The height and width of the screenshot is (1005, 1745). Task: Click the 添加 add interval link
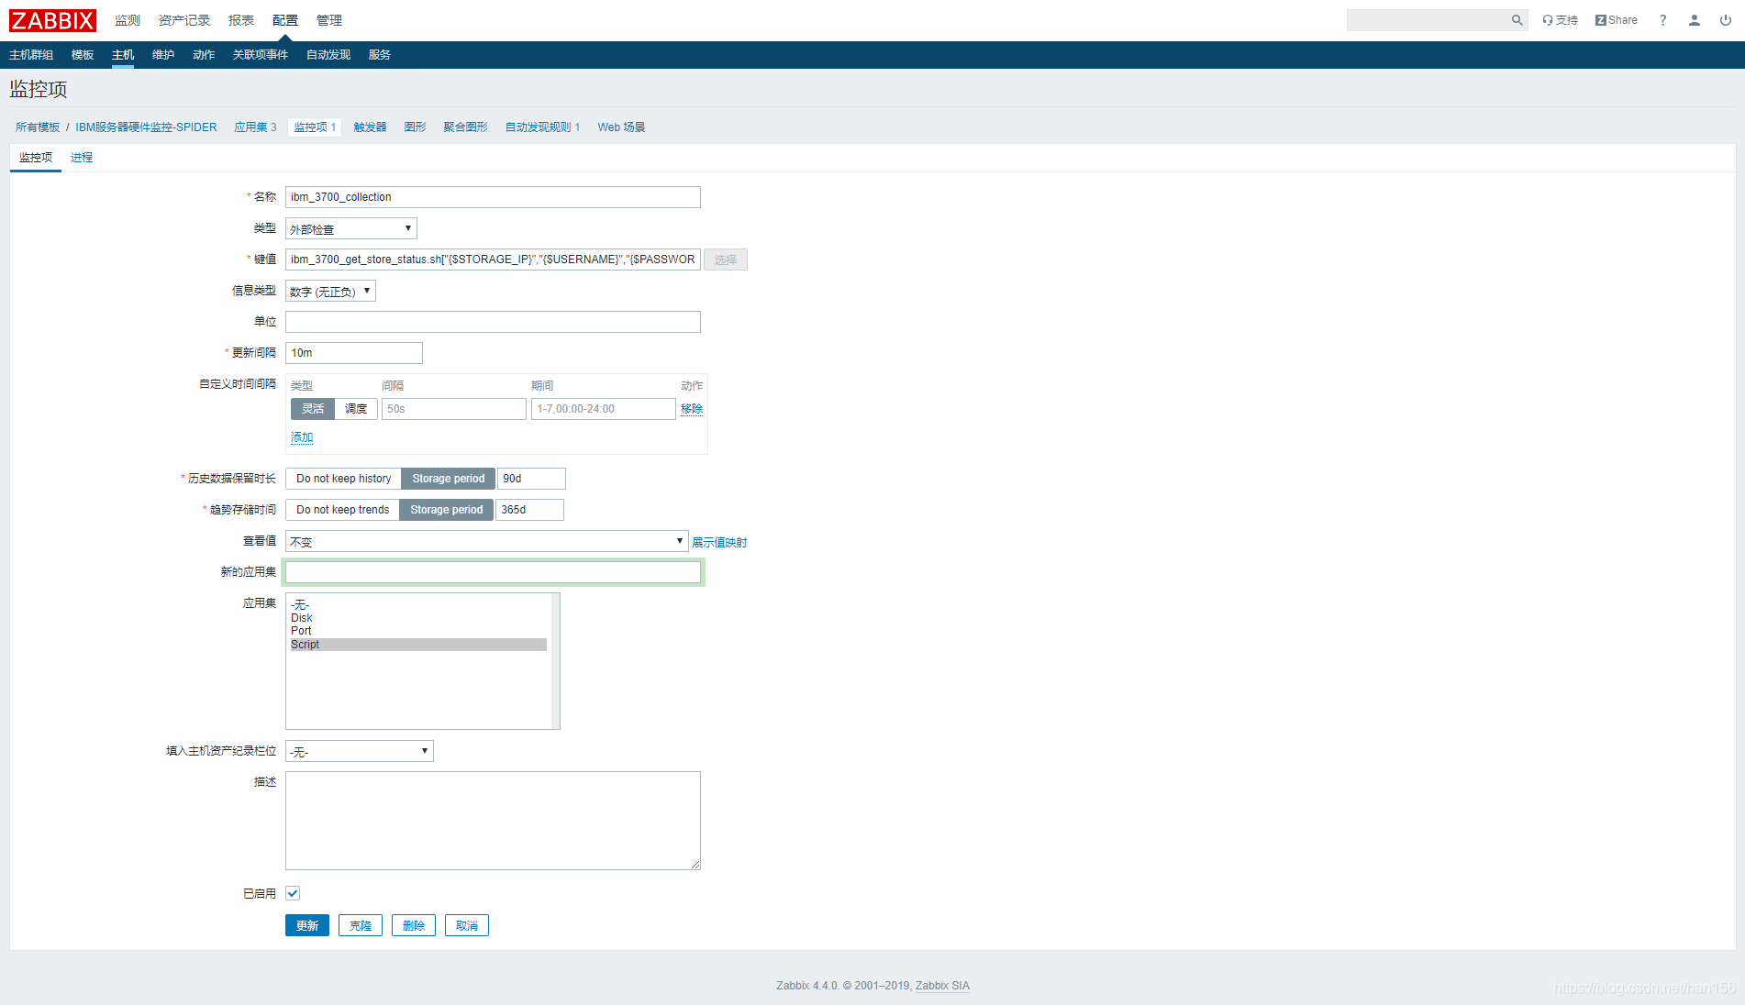tap(302, 437)
